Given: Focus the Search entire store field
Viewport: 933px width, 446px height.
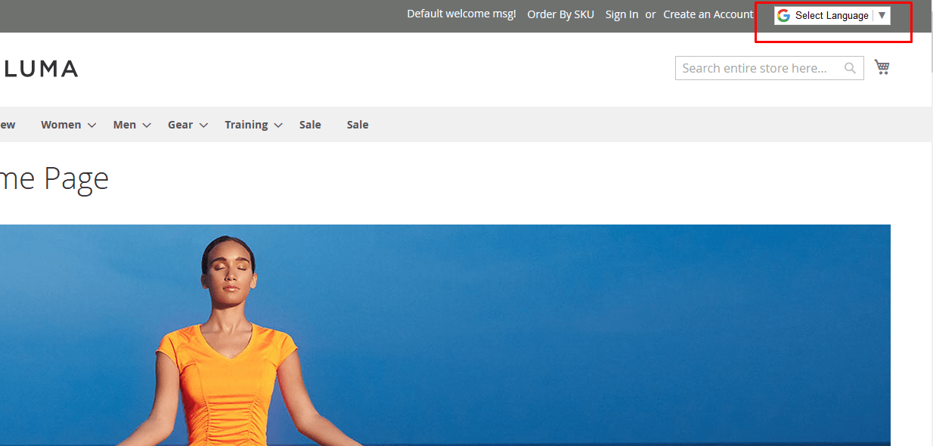Looking at the screenshot, I should pyautogui.click(x=758, y=68).
